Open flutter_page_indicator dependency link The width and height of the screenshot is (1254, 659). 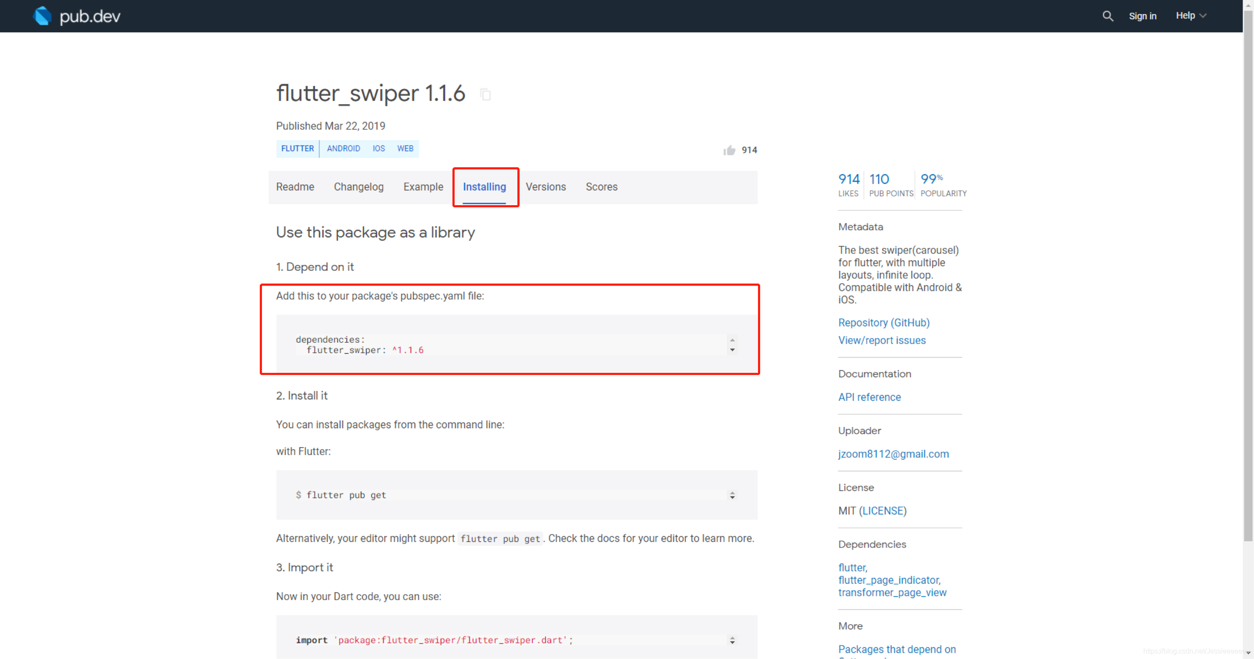point(889,580)
